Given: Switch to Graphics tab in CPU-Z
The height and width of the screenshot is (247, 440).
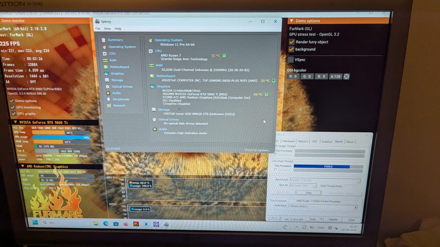Looking at the screenshot, I should 327,141.
